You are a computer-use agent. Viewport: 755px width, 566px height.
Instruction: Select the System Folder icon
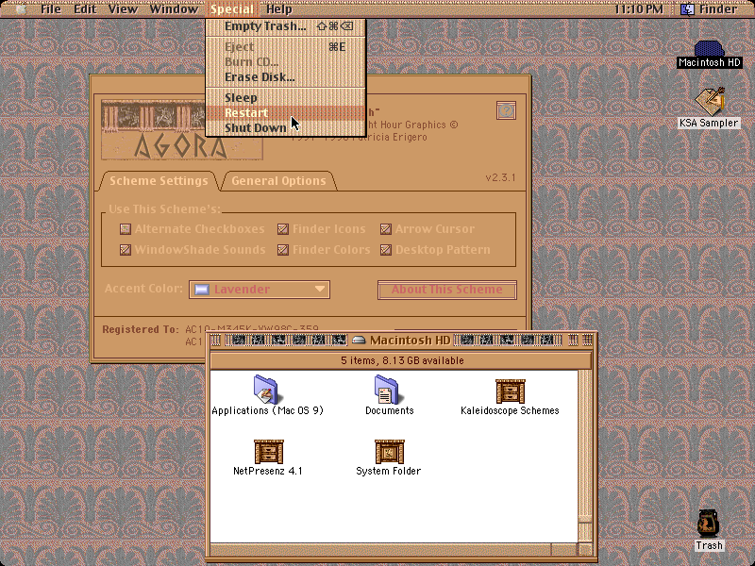[x=389, y=452]
